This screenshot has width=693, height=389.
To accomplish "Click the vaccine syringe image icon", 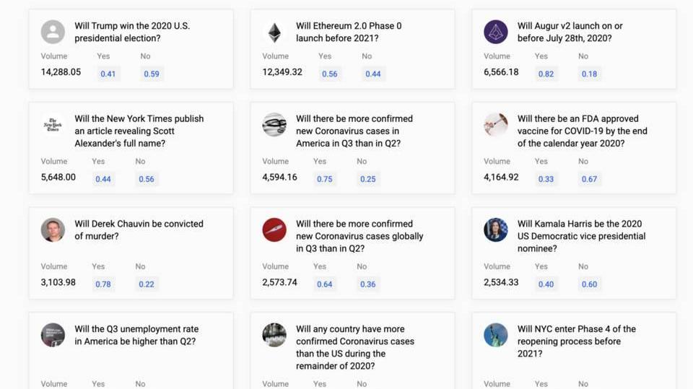I will 495,125.
